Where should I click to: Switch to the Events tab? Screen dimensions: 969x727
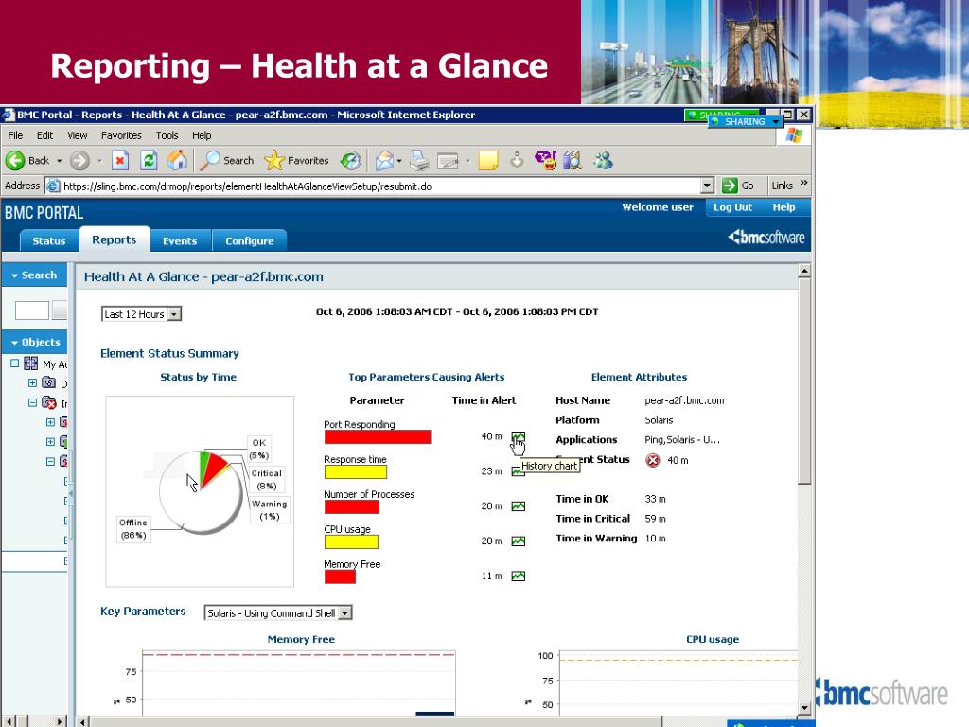[x=180, y=240]
